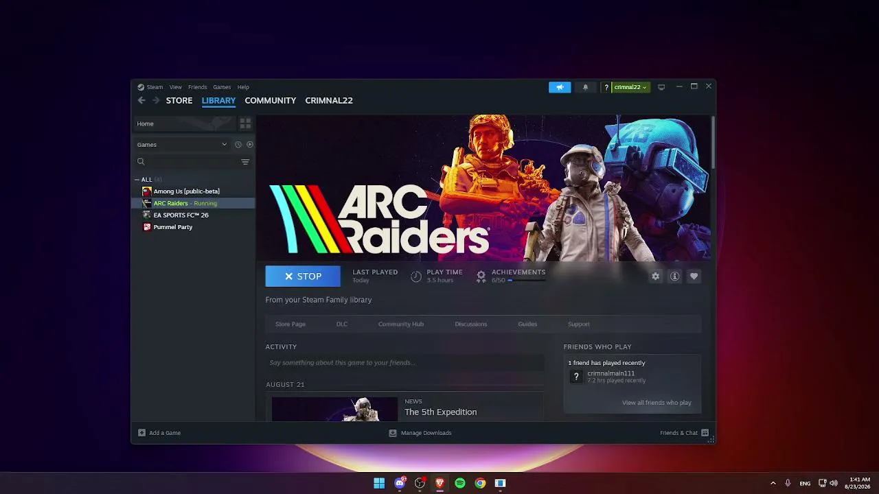Image resolution: width=879 pixels, height=494 pixels.
Task: Open The 5th Expedition news thumbnail
Action: coord(334,410)
